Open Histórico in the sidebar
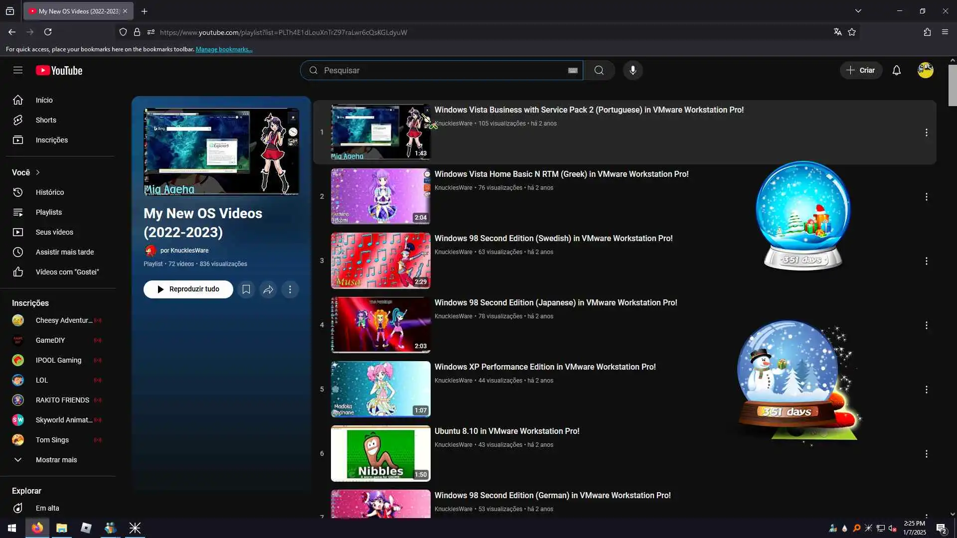Screen dimensions: 957x538 pos(49,192)
